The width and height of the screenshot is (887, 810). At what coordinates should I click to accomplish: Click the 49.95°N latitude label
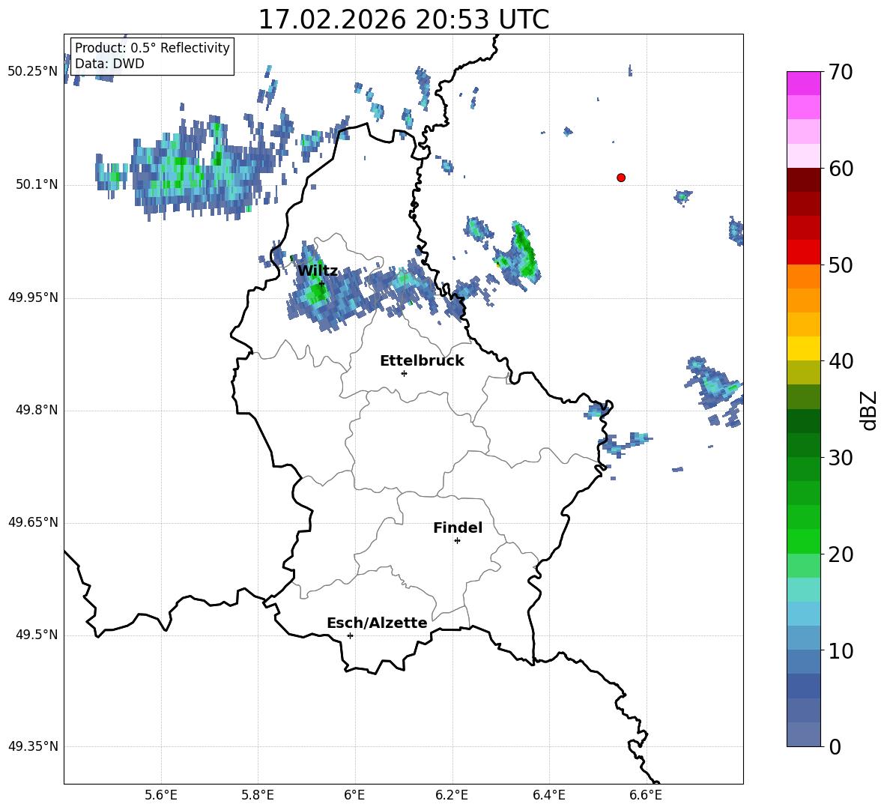coord(33,297)
